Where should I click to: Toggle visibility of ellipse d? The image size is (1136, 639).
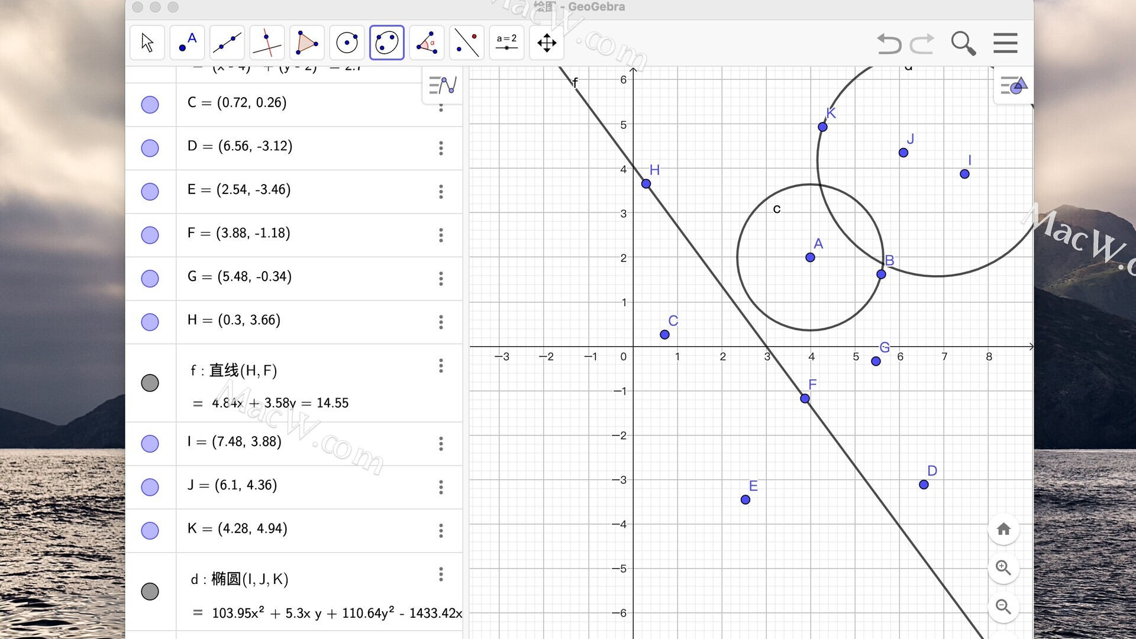pos(150,591)
